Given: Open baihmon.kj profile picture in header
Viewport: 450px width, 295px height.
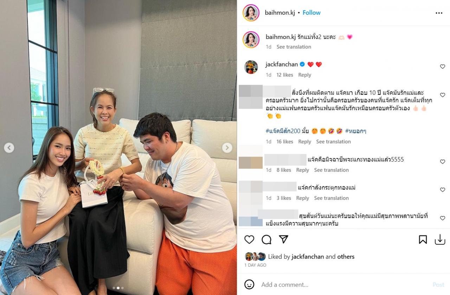Looking at the screenshot, I should pos(251,13).
